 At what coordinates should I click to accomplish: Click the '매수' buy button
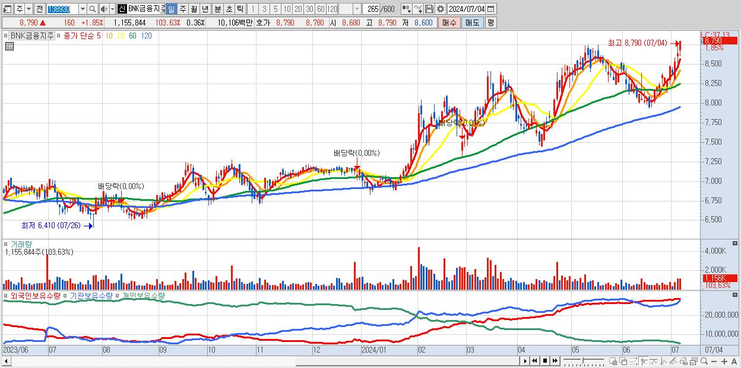[449, 23]
